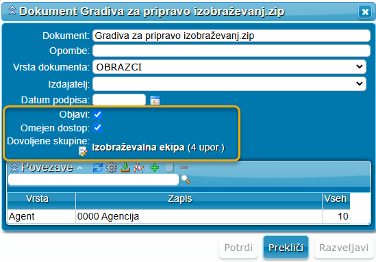Click the grey minus remove icon
The height and width of the screenshot is (262, 376).
click(184, 168)
